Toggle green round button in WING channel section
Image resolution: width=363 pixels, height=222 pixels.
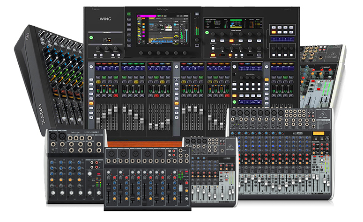pyautogui.click(x=207, y=33)
